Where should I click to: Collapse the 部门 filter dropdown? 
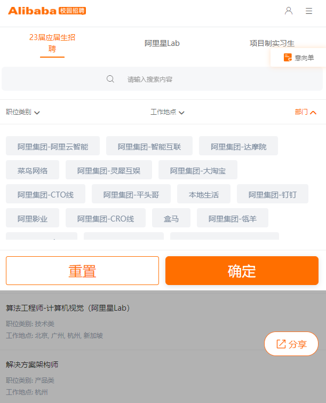tap(305, 112)
